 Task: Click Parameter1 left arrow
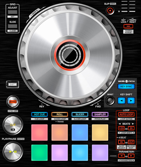point(122,156)
